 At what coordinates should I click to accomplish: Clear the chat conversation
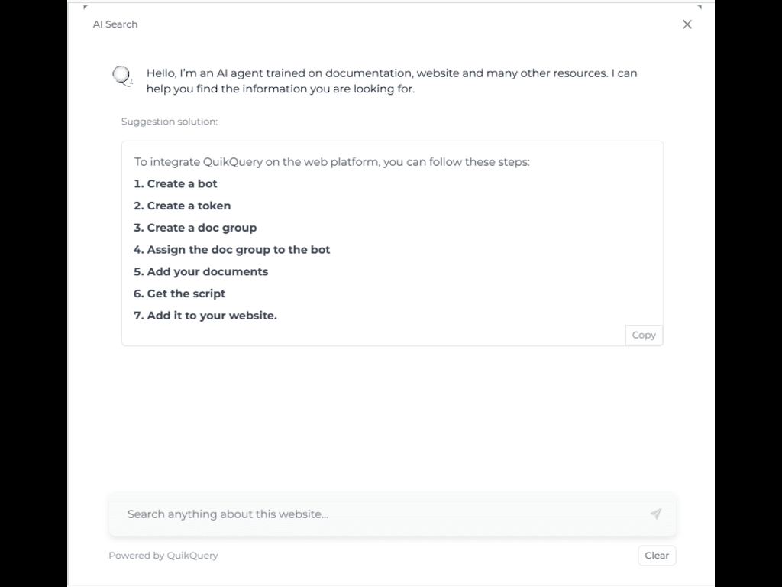click(x=657, y=556)
